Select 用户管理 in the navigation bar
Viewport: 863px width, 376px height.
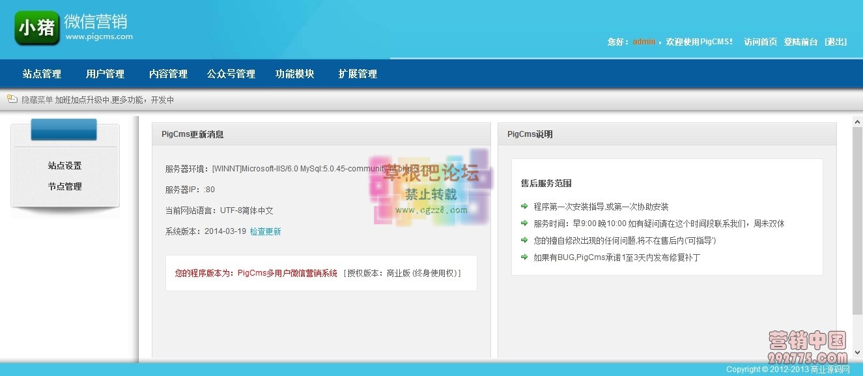tap(105, 74)
